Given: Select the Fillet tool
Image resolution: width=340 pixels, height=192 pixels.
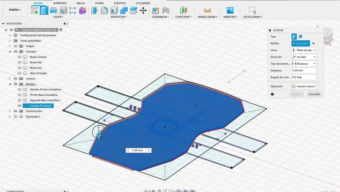Looking at the screenshot, I should click(x=104, y=10).
